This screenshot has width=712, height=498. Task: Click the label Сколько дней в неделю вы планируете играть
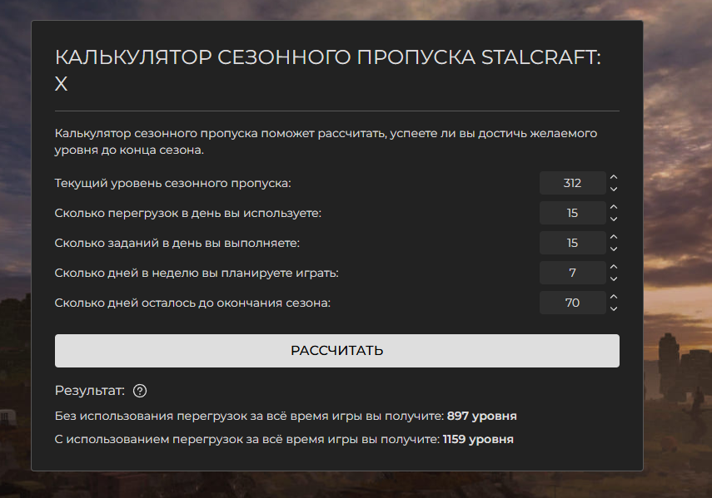(197, 273)
